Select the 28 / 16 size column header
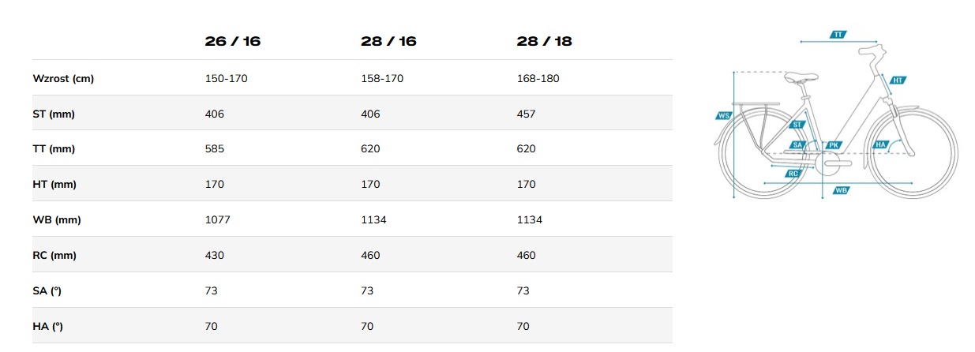The height and width of the screenshot is (352, 975). tap(388, 42)
